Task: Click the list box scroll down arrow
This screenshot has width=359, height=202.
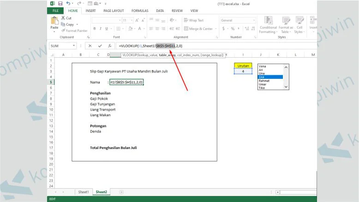Action: [286, 87]
